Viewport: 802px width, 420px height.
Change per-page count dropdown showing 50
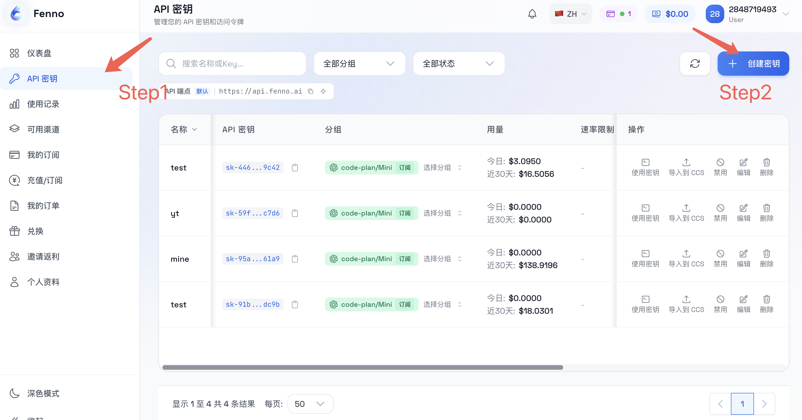point(310,404)
